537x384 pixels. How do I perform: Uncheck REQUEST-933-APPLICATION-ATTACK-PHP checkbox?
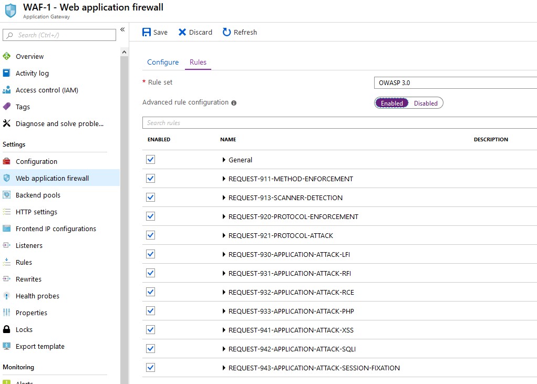click(150, 311)
